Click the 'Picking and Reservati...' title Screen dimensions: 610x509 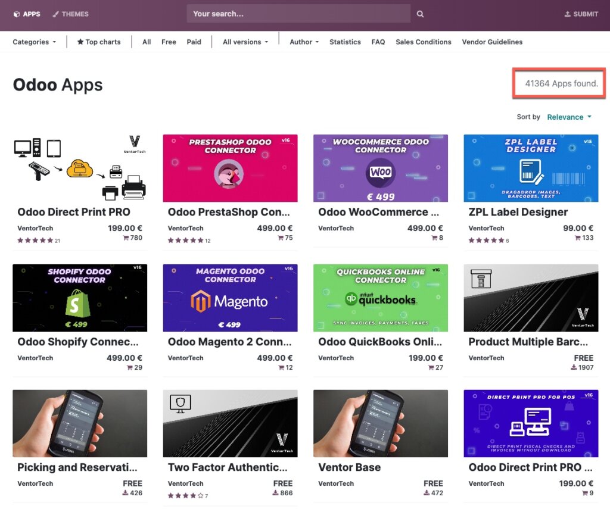click(77, 467)
